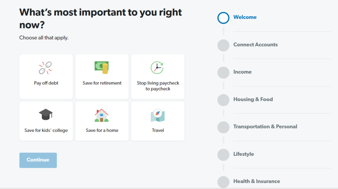Image resolution: width=338 pixels, height=189 pixels.
Task: Click the Transportation & Personal step circle
Action: (x=223, y=127)
